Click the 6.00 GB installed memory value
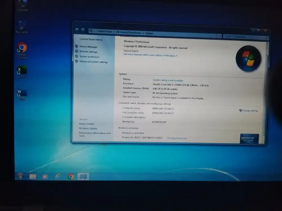The width and height of the screenshot is (282, 211). click(x=165, y=89)
